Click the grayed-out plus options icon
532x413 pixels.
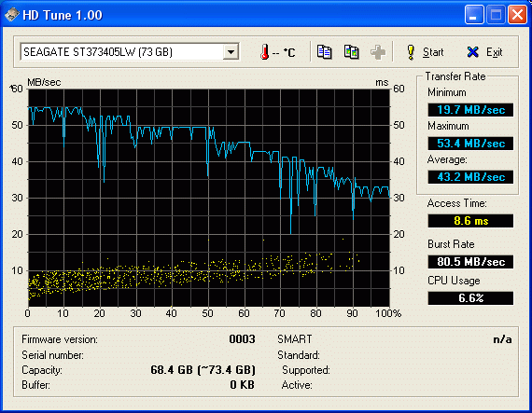click(378, 52)
